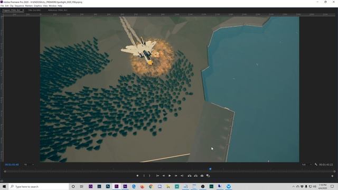
Task: Click the video frame in the Program monitor
Action: click(x=170, y=89)
